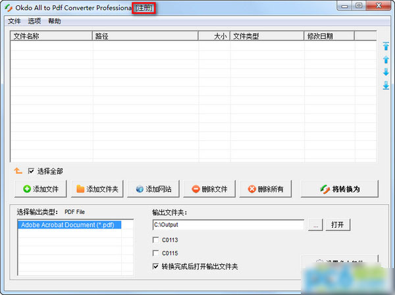Sort by 大小 column header
Image resolution: width=395 pixels, height=295 pixels.
coord(214,36)
